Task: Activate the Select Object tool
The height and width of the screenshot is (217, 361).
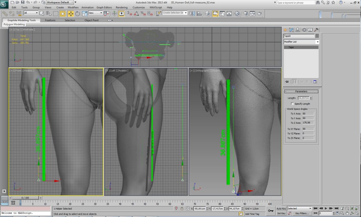Action: tap(42, 14)
